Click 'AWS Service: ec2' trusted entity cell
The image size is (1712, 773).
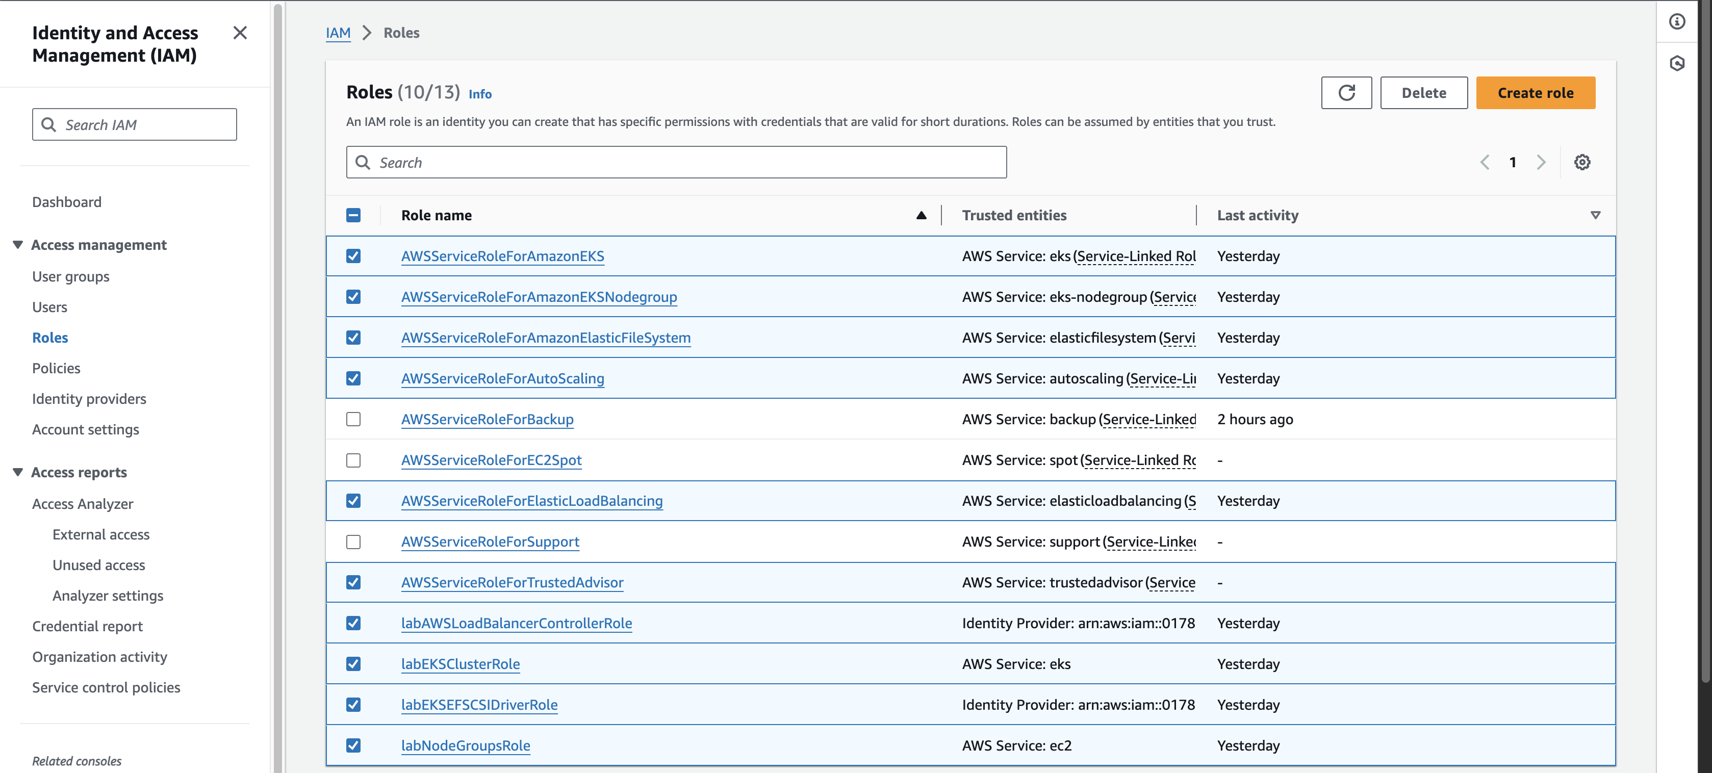(1016, 745)
